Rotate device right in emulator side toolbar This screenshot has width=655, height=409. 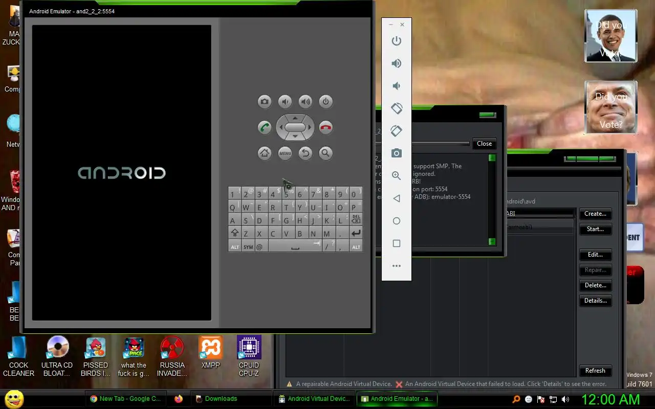coord(397,131)
